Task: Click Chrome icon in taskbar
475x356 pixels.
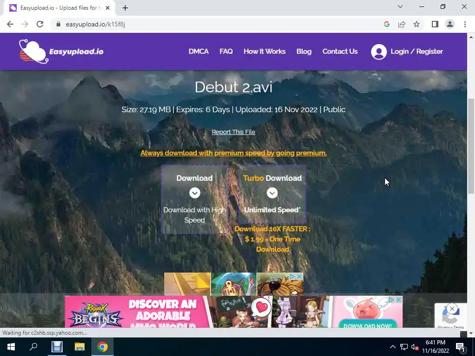Action: (x=103, y=347)
